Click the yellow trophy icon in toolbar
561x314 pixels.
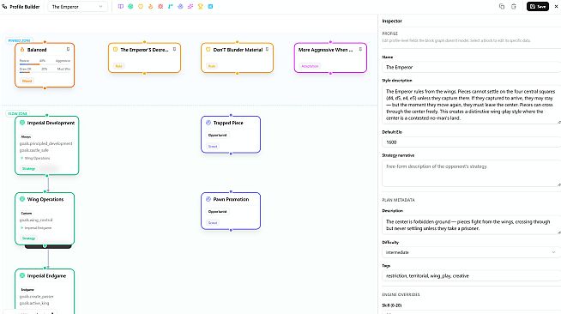point(201,7)
